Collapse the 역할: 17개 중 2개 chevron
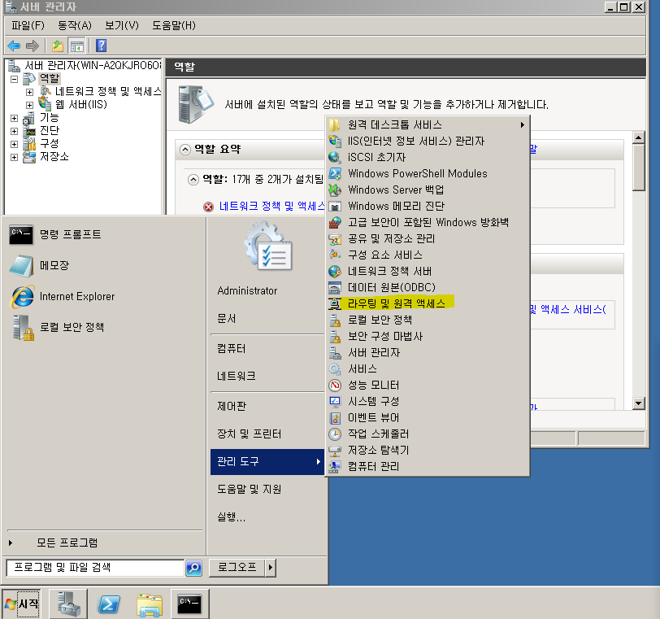The image size is (660, 619). tap(193, 180)
